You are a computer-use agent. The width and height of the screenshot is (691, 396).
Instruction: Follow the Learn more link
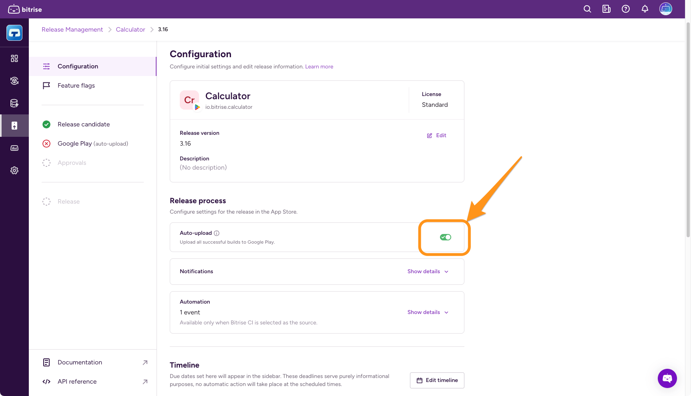coord(319,67)
